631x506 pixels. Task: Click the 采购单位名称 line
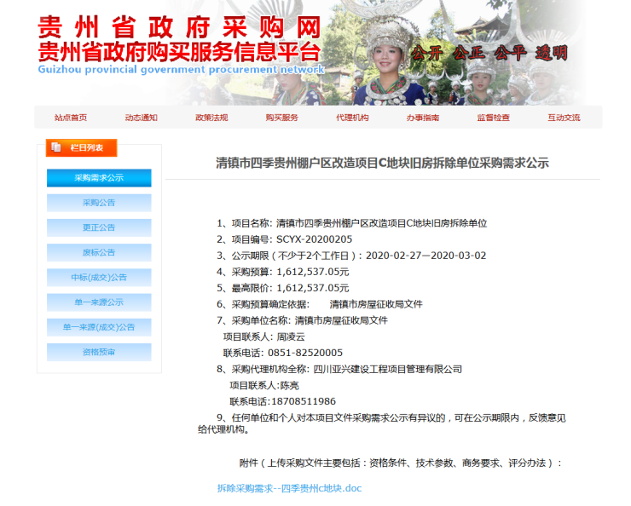[302, 320]
